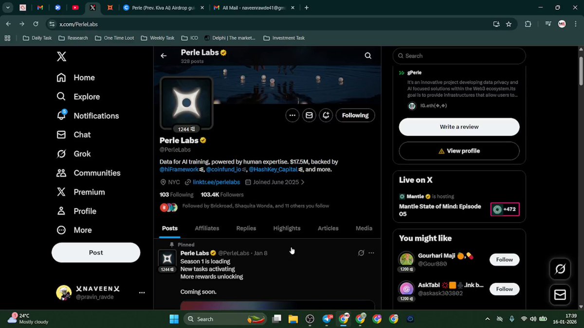The image size is (584, 328).
Task: Expand the tab search dropdown arrow
Action: 8,8
